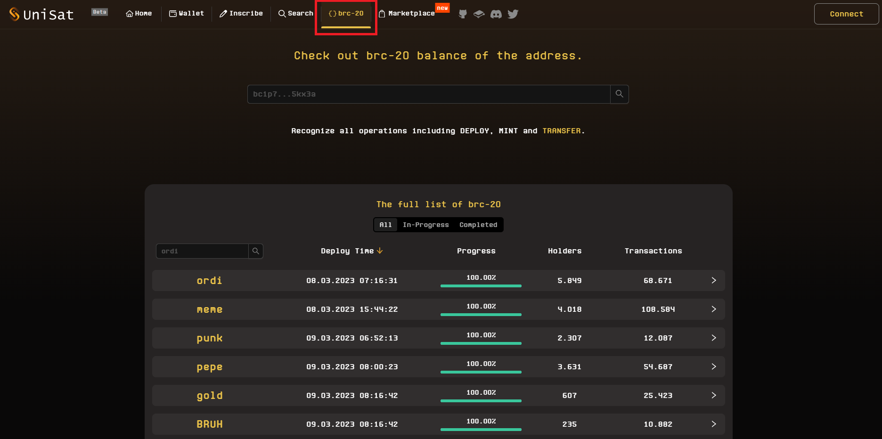The height and width of the screenshot is (439, 882).
Task: Click the Transactions column header
Action: point(653,251)
